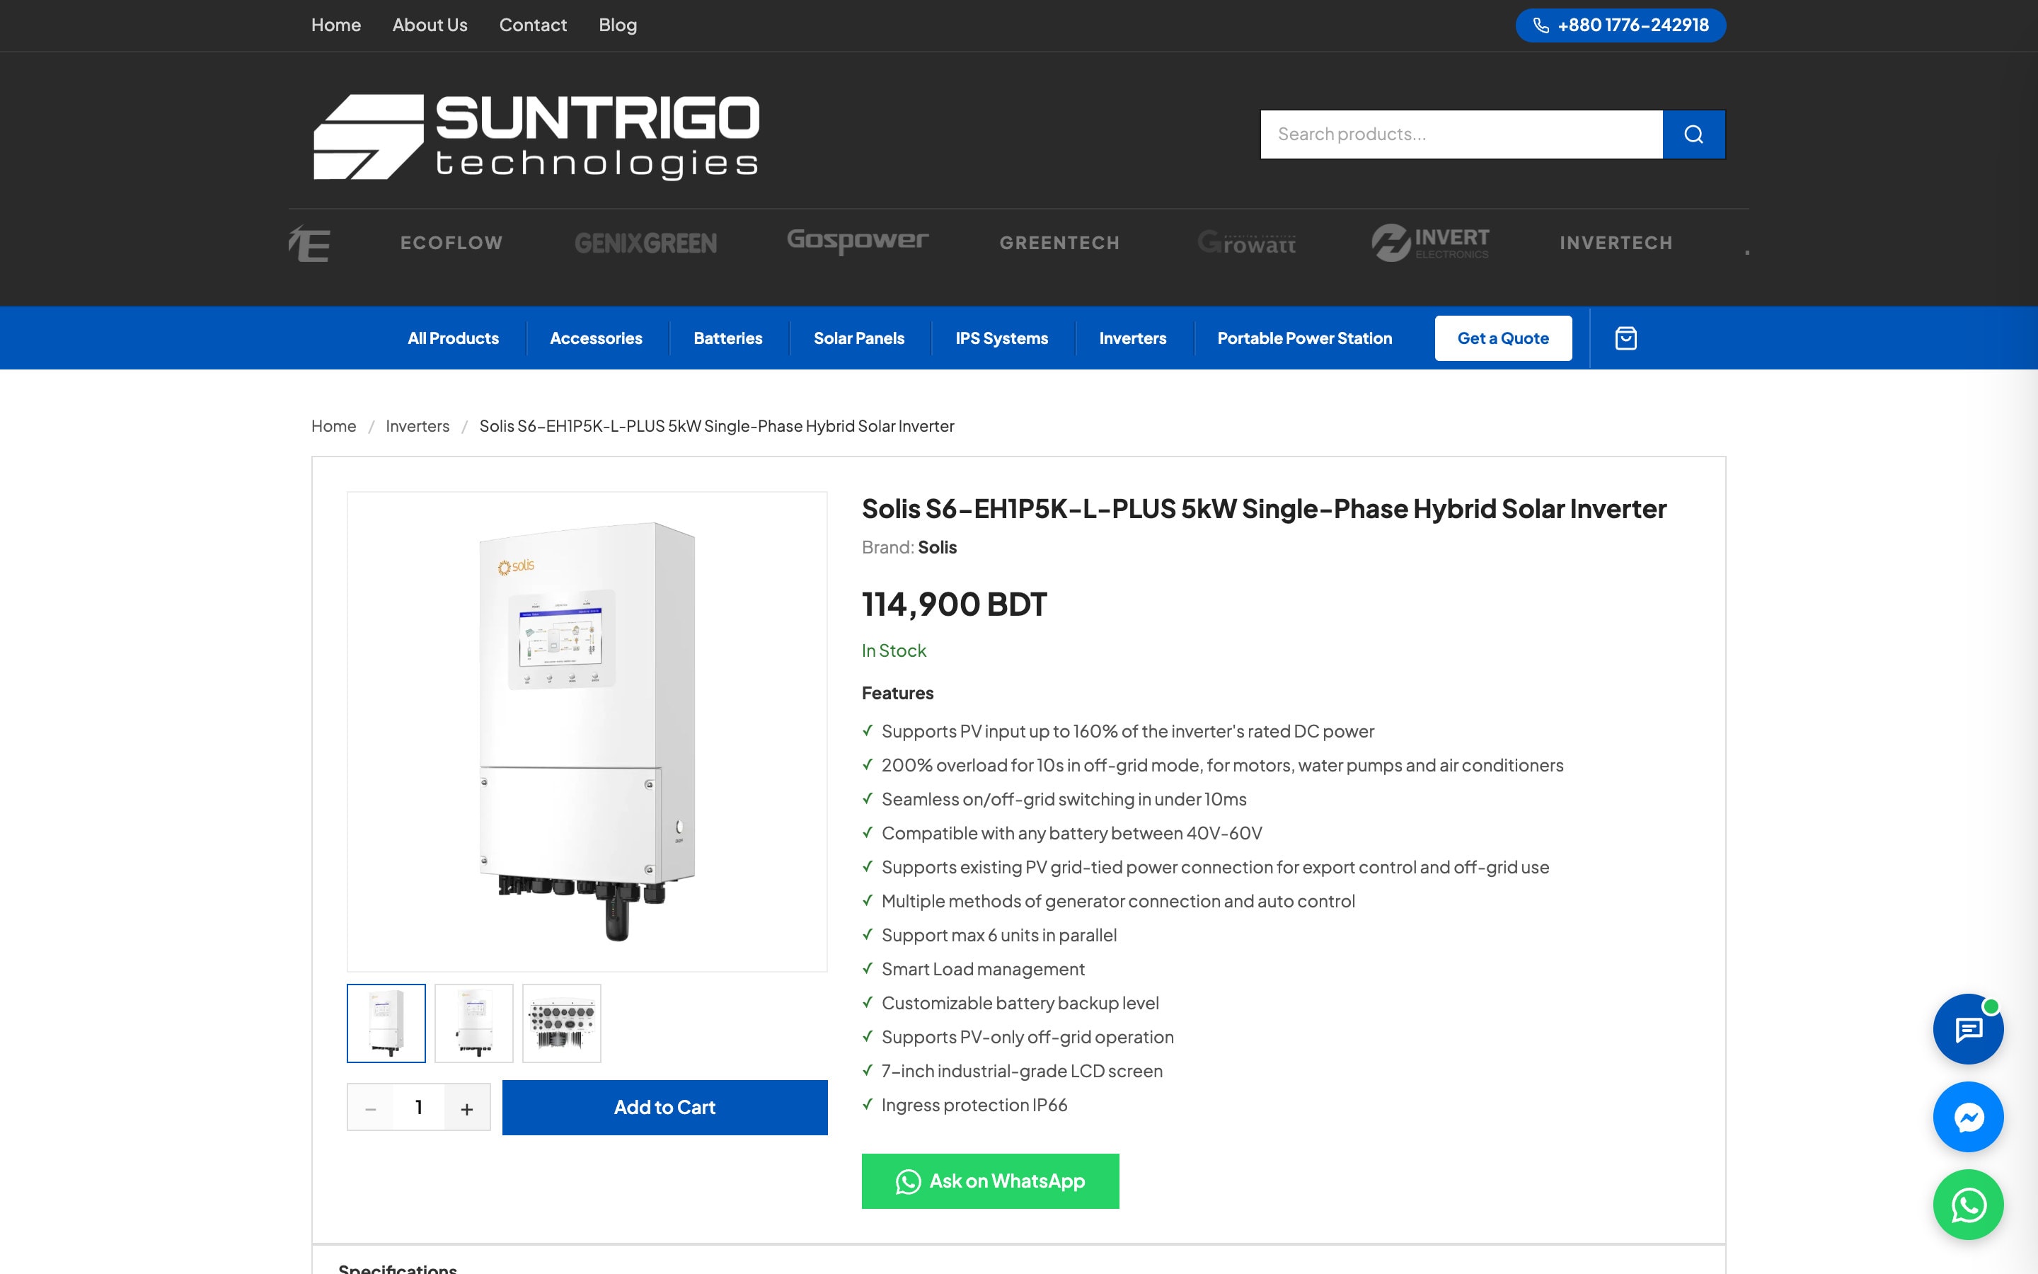Select the GenixGreen brand logo
Screen dimensions: 2038x1274
click(x=646, y=243)
